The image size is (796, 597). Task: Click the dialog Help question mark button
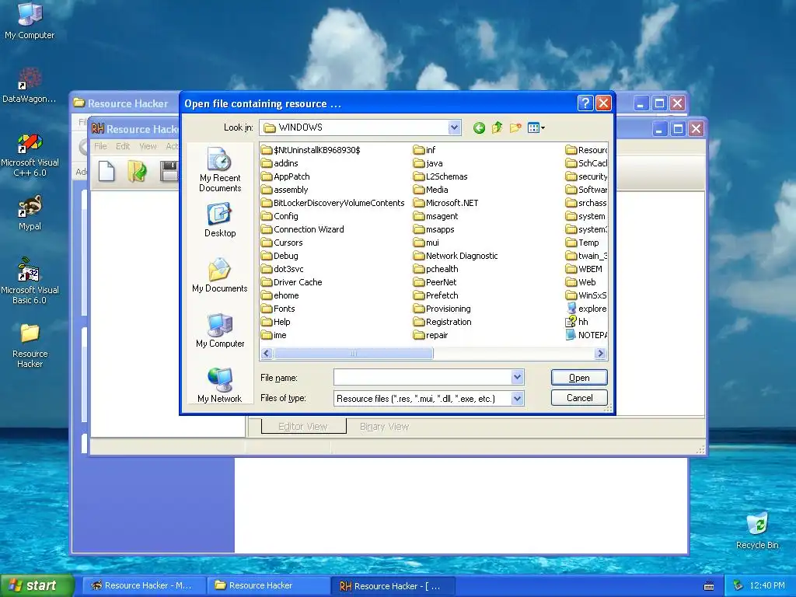[x=585, y=103]
